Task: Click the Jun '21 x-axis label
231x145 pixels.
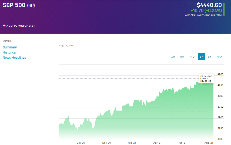Action: (182, 143)
